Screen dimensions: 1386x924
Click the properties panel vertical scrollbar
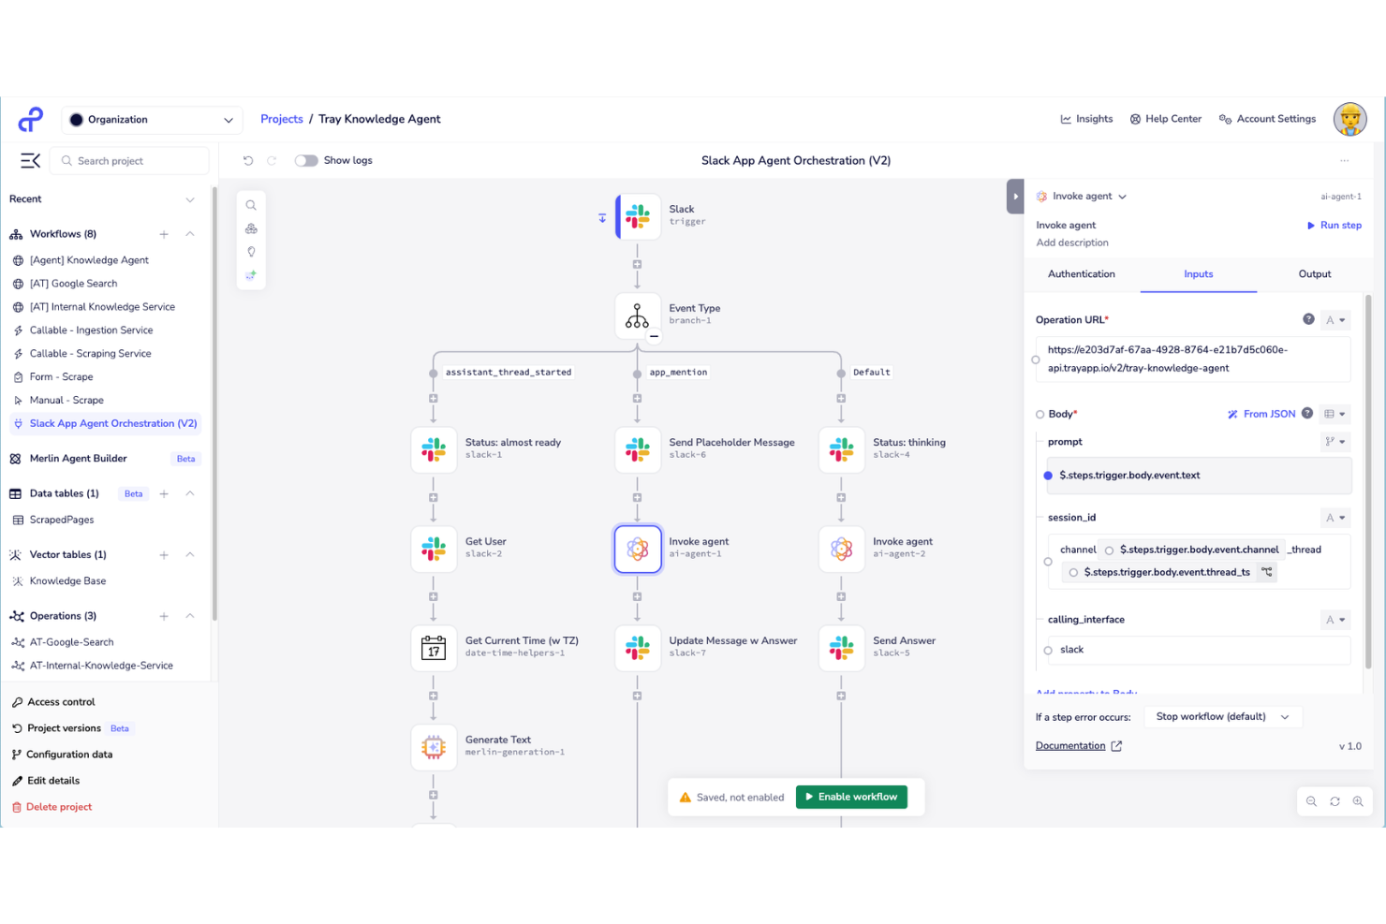[x=1368, y=481]
